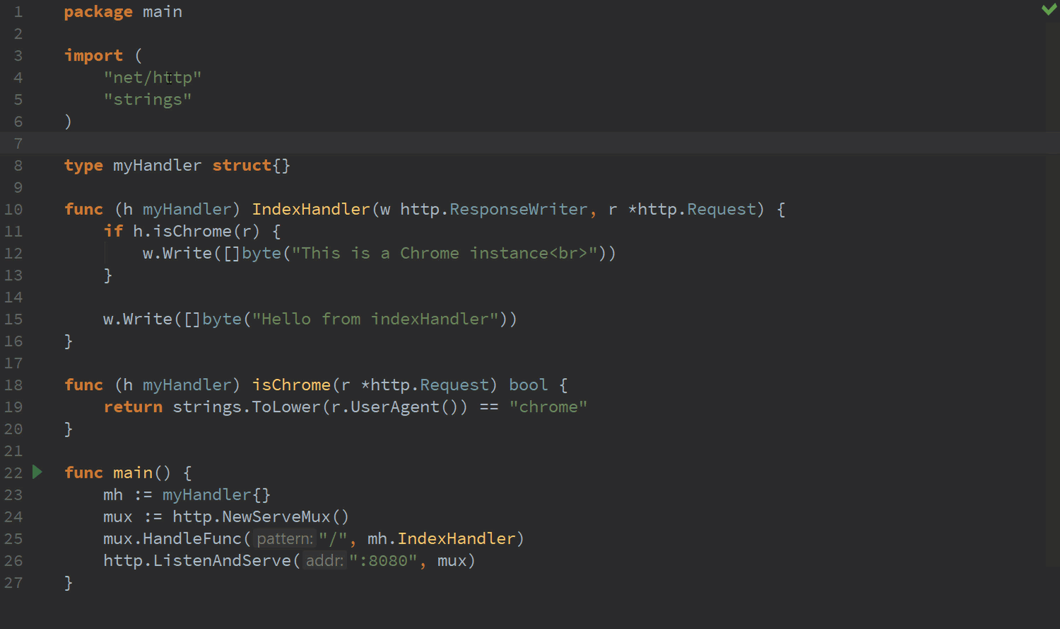Open the green inspection checkmark indicator
Image resolution: width=1060 pixels, height=629 pixels.
coord(1049,9)
